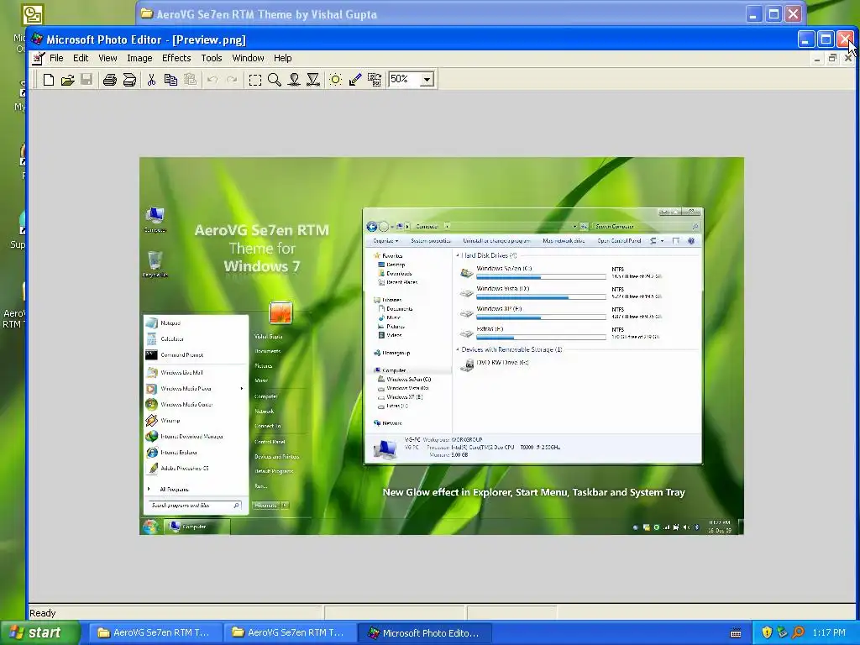Choose the magnifying glass Zoom tool
860x645 pixels.
click(x=275, y=80)
